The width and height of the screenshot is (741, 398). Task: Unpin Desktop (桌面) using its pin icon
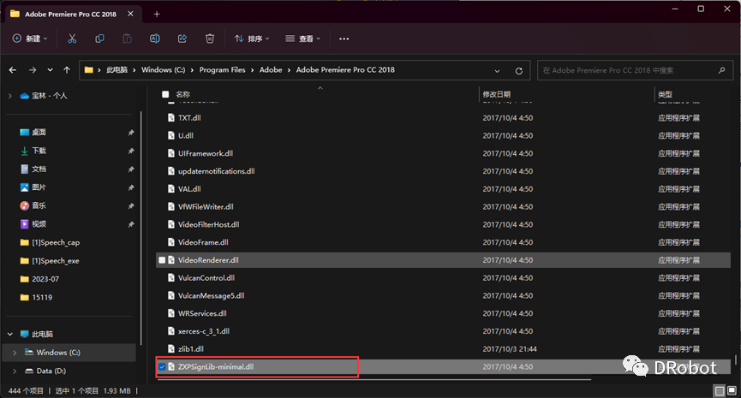[131, 133]
